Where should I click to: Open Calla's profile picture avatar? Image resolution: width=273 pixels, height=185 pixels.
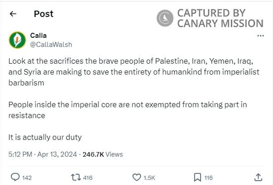click(x=17, y=40)
